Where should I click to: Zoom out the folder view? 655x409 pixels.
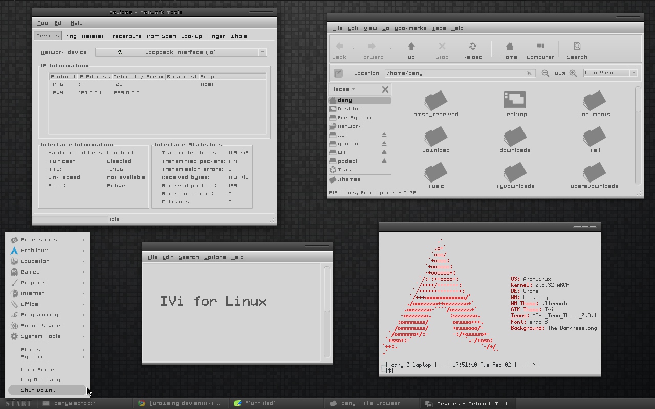coord(545,73)
